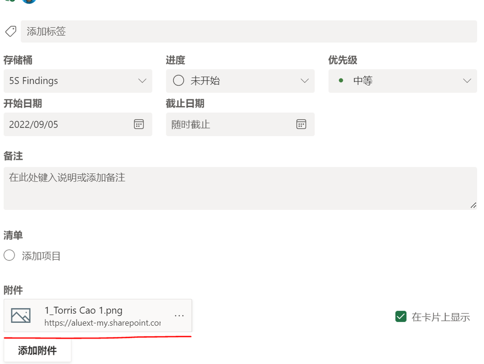Click the image file icon of the attachment
484x364 pixels.
point(21,316)
